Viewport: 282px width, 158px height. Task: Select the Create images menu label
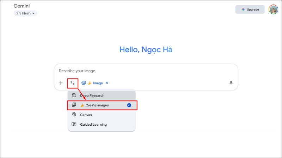click(97, 105)
